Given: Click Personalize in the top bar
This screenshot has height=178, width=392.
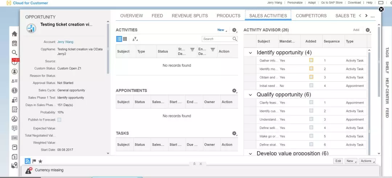Looking at the screenshot, I should point(295,3).
